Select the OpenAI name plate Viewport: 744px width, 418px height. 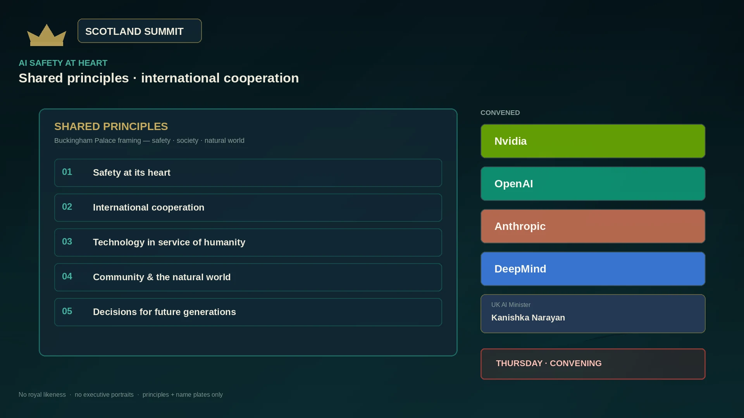pos(593,183)
